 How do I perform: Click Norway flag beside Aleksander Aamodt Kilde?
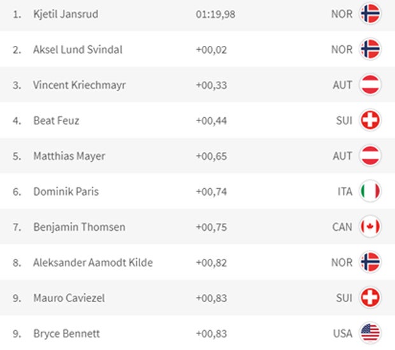tap(370, 262)
